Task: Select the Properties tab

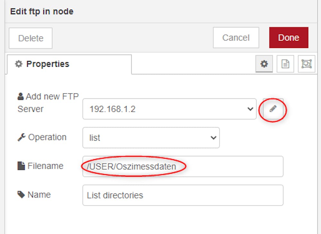Action: point(69,64)
